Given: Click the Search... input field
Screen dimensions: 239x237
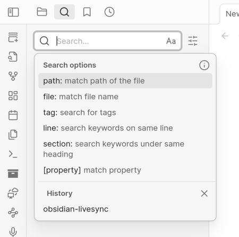Looking at the screenshot, I should click(108, 41).
